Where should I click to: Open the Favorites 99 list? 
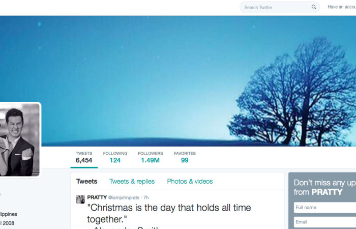185,157
